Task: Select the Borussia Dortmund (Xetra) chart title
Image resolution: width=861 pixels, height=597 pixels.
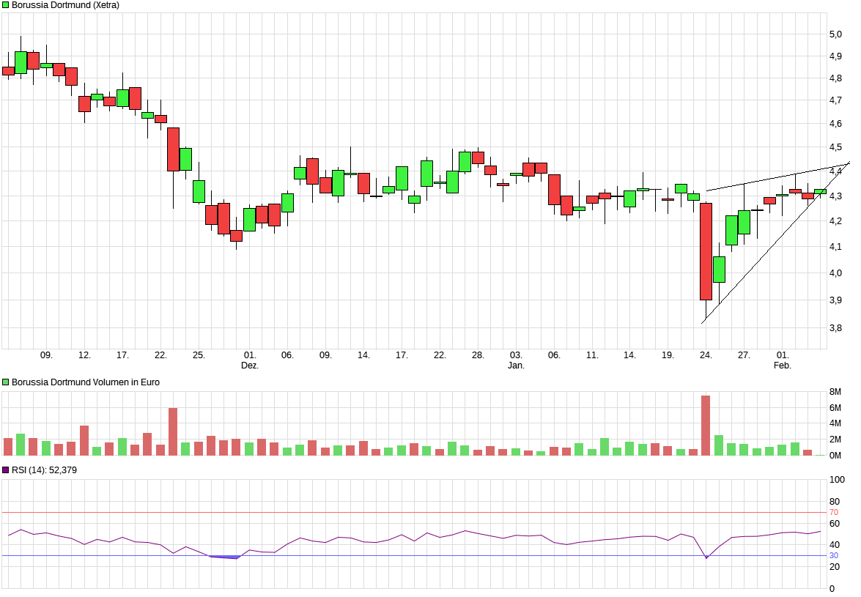Action: pyautogui.click(x=65, y=5)
